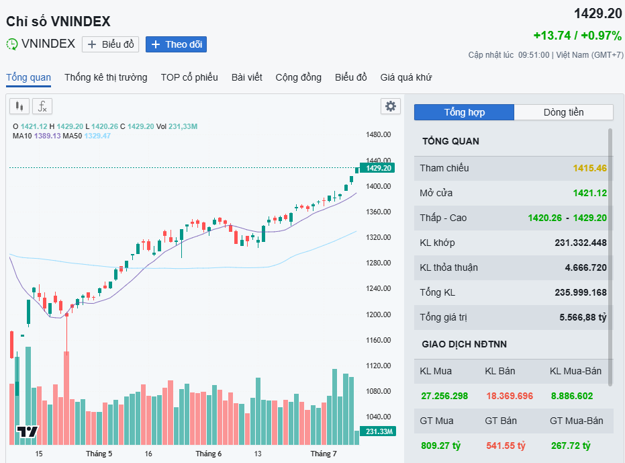Screen dimensions: 625x463
Task: Click the KL thỏa thuận value 4.666.720
Action: (x=586, y=267)
